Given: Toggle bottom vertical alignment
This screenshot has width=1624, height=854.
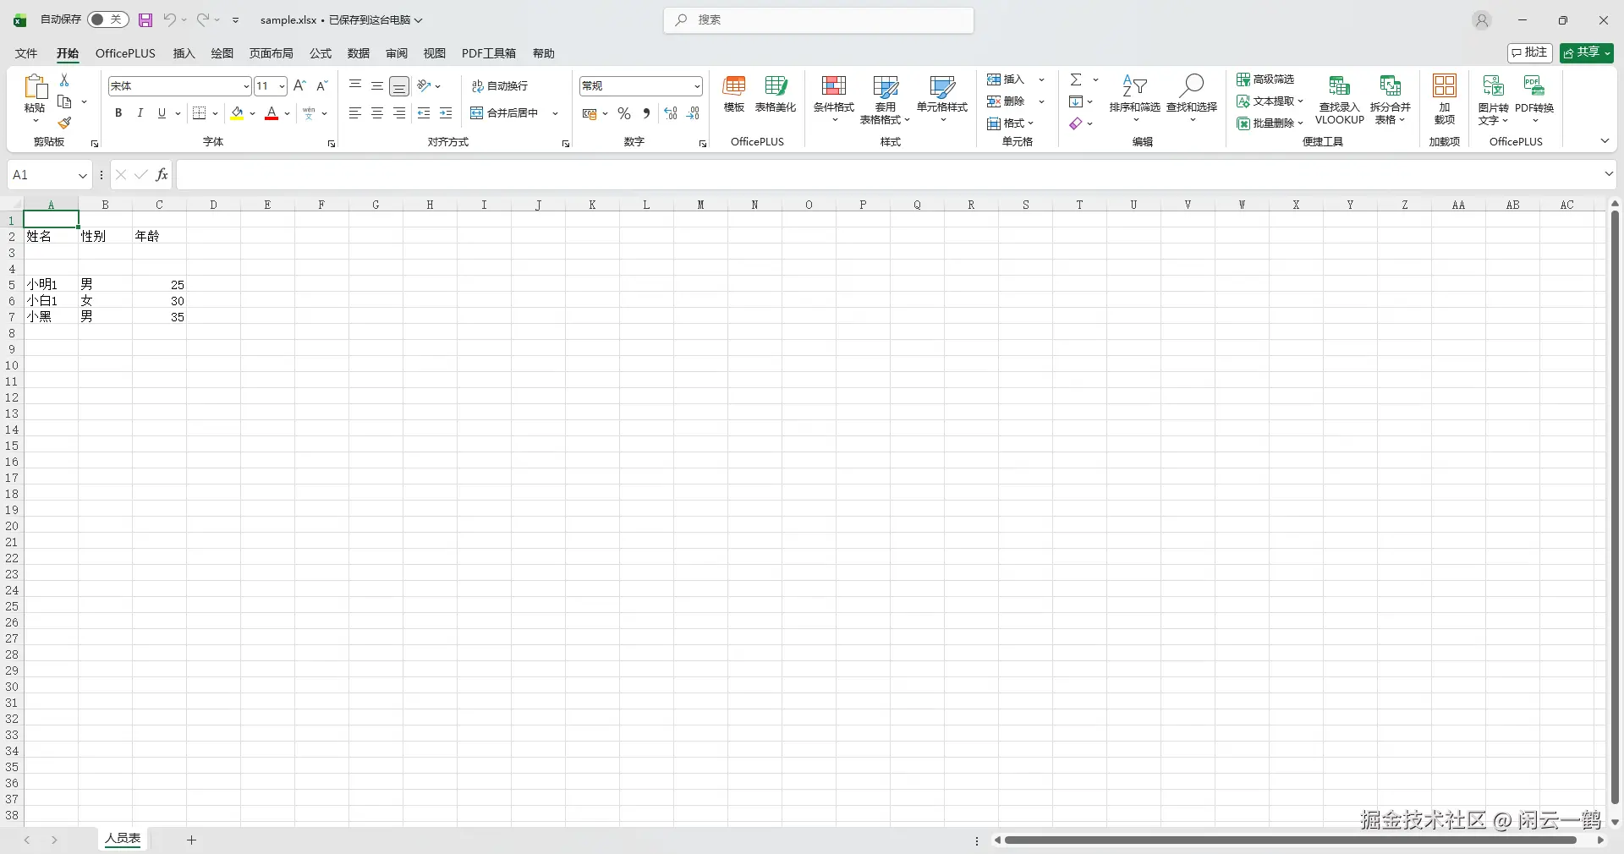Looking at the screenshot, I should coord(399,85).
